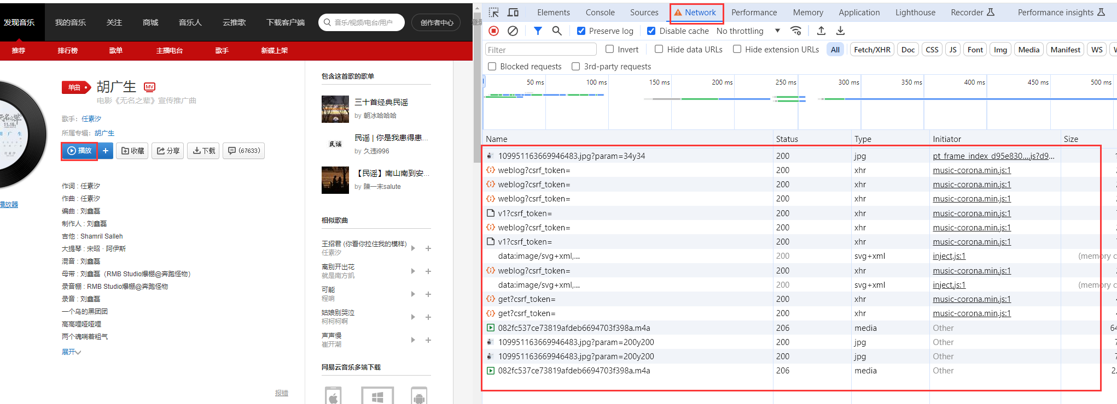
Task: Open the 我的音乐 top menu
Action: [x=70, y=22]
